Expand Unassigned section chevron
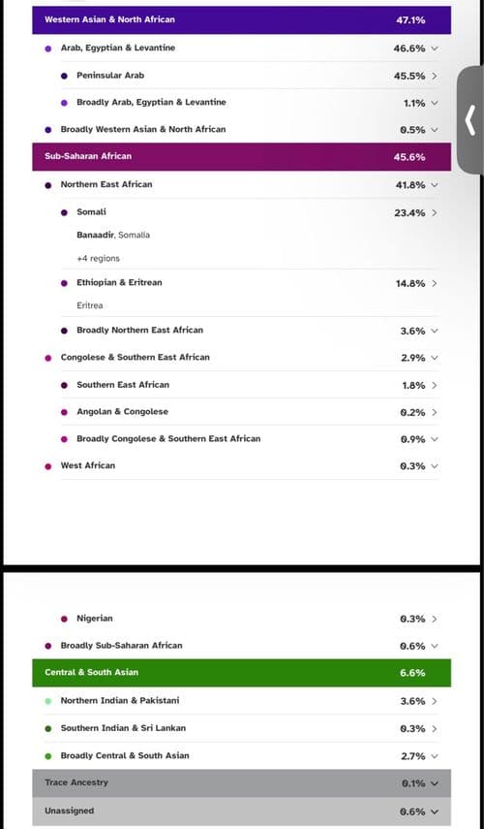The height and width of the screenshot is (829, 484). coord(435,812)
